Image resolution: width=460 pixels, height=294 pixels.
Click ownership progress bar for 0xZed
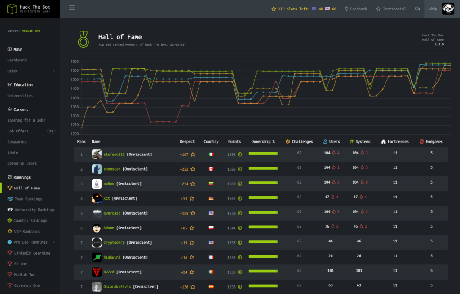[x=263, y=271]
